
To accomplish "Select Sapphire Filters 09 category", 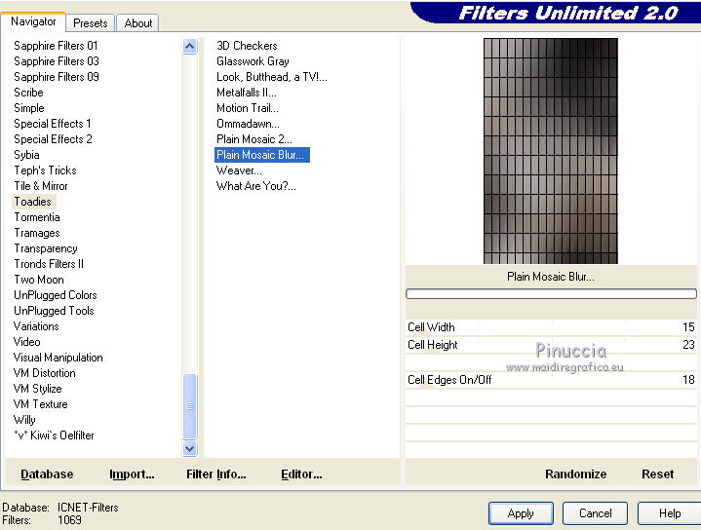I will pos(57,77).
